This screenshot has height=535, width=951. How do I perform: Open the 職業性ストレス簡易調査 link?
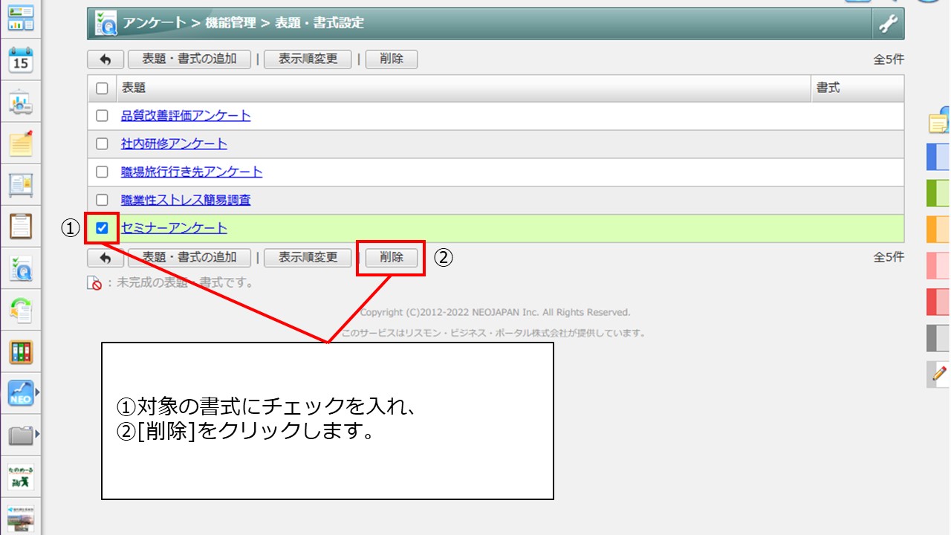186,201
